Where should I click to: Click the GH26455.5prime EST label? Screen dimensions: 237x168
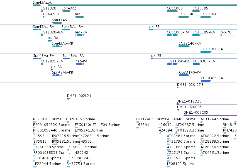(80, 119)
